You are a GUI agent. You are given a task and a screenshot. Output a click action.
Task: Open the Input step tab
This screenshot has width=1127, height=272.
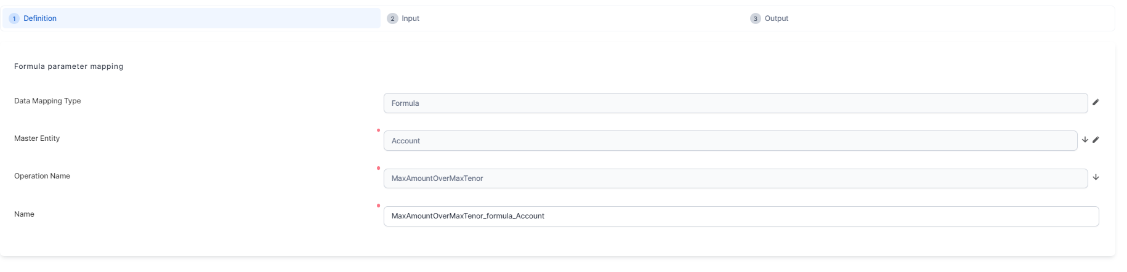coord(410,18)
